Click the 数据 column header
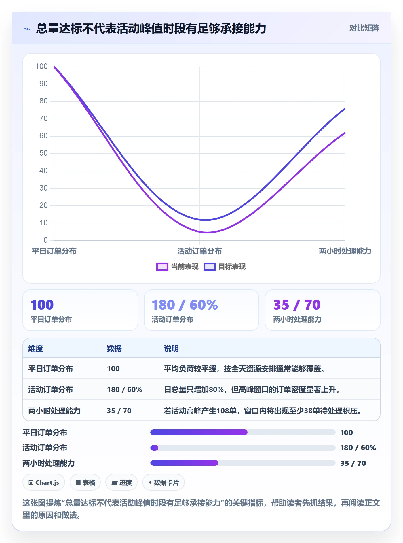Screen dimensions: 403x543 (x=114, y=348)
